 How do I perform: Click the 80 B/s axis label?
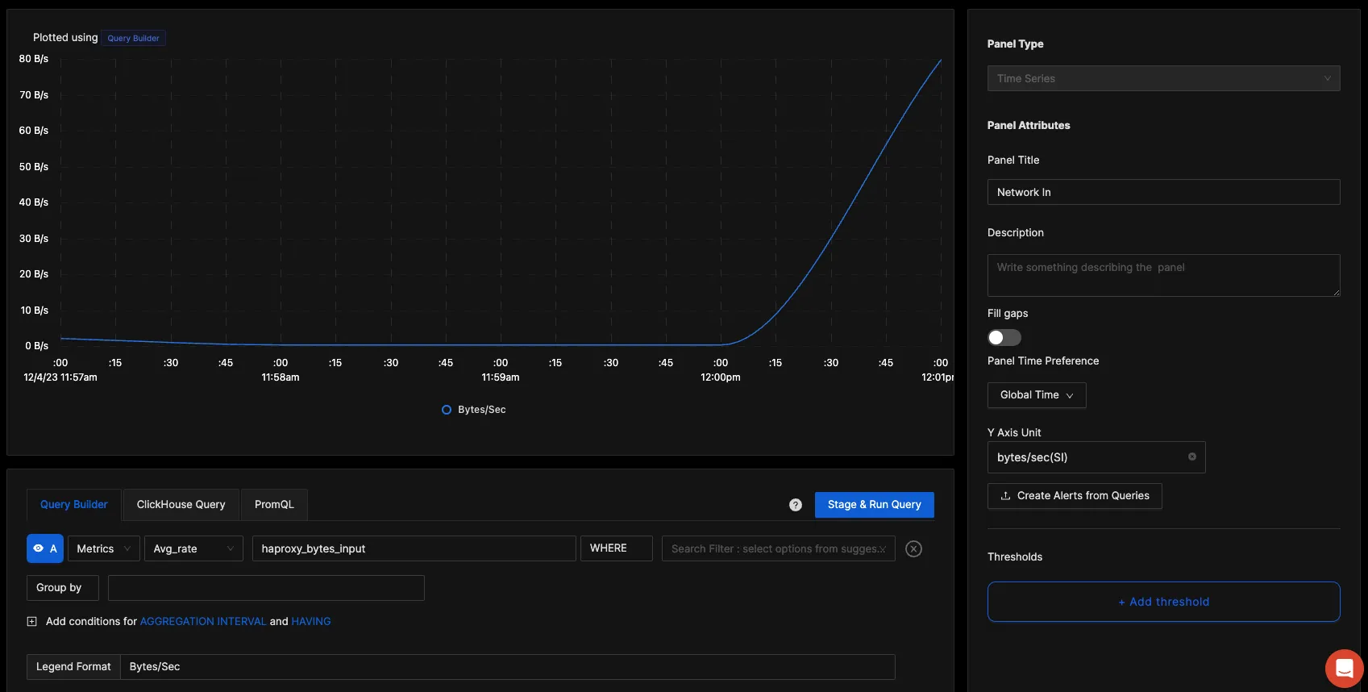click(x=34, y=59)
